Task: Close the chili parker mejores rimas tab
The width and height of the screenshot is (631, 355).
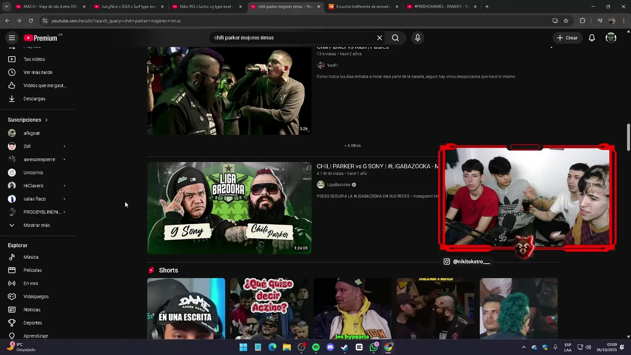Action: tap(318, 6)
